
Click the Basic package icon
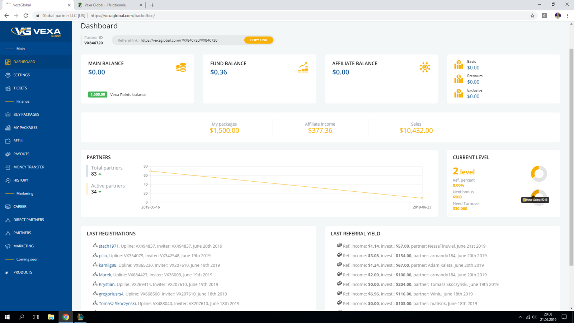click(x=458, y=65)
